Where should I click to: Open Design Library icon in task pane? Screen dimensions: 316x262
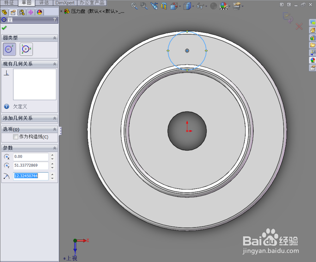(313, 38)
